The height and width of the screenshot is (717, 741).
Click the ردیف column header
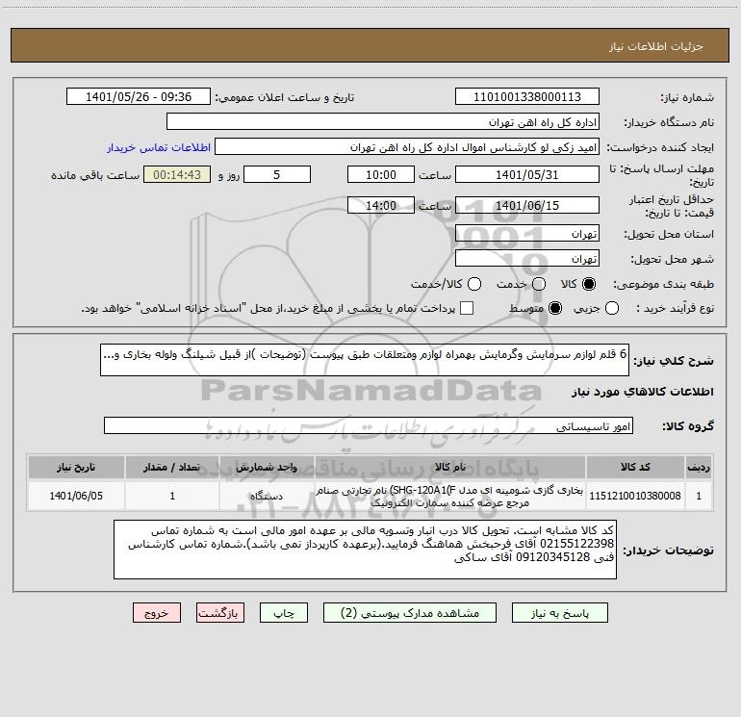(x=699, y=467)
